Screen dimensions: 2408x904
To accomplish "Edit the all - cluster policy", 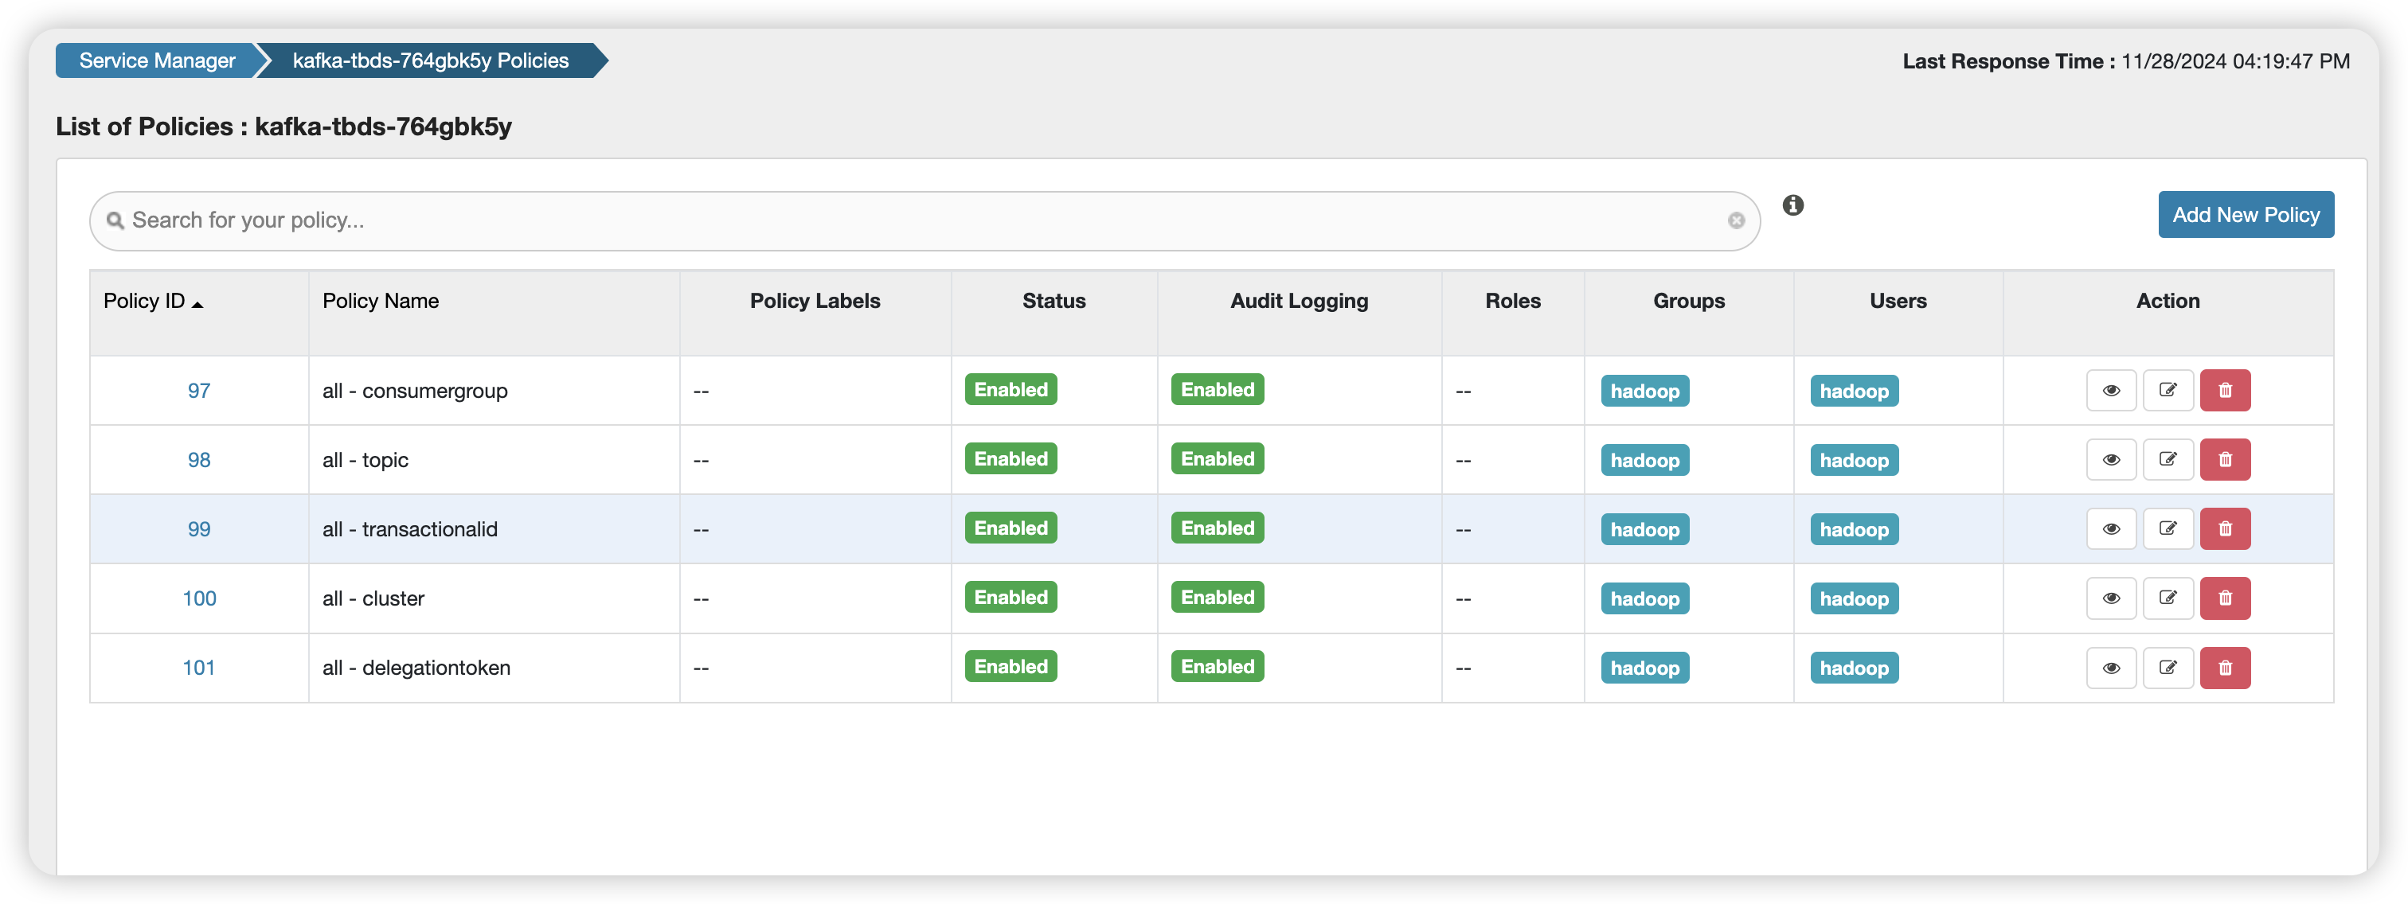I will coord(2168,598).
